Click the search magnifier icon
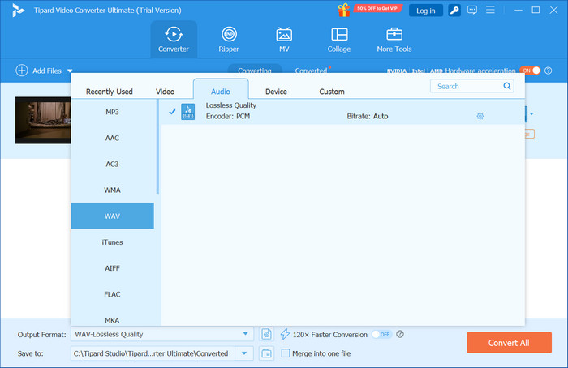The image size is (568, 368). point(507,86)
